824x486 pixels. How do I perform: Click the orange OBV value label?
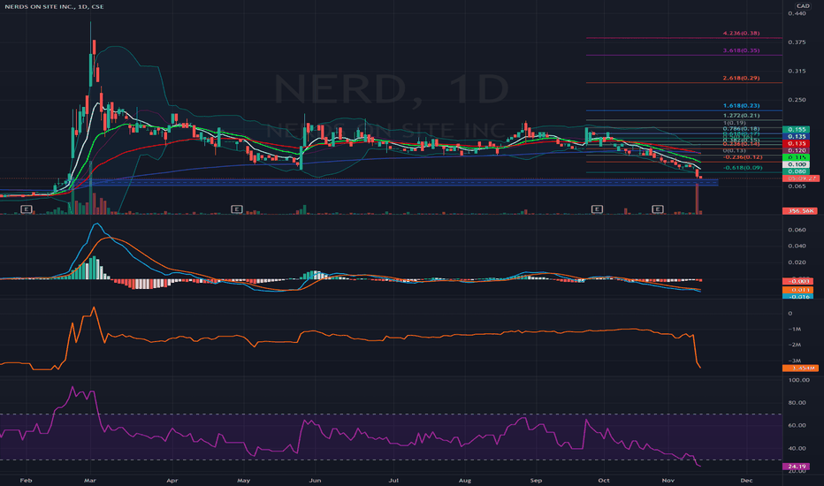click(x=800, y=368)
